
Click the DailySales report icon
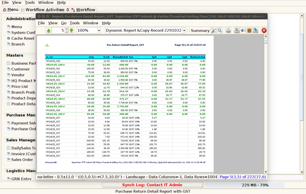[x=9, y=148]
